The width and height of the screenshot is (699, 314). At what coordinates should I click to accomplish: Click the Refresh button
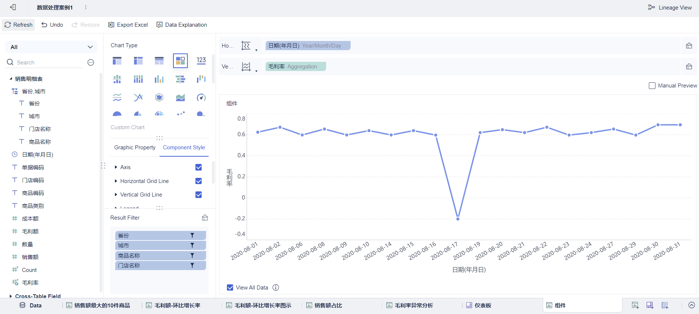point(18,25)
